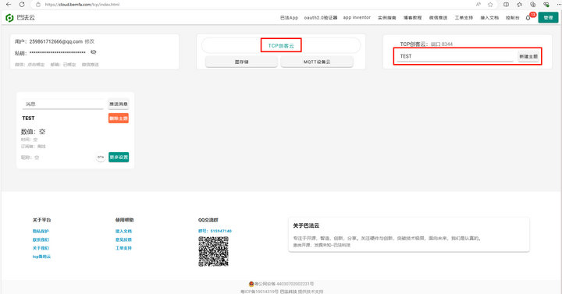The image size is (562, 294).
Task: Open the 工单支持 footer link
Action: pos(123,248)
